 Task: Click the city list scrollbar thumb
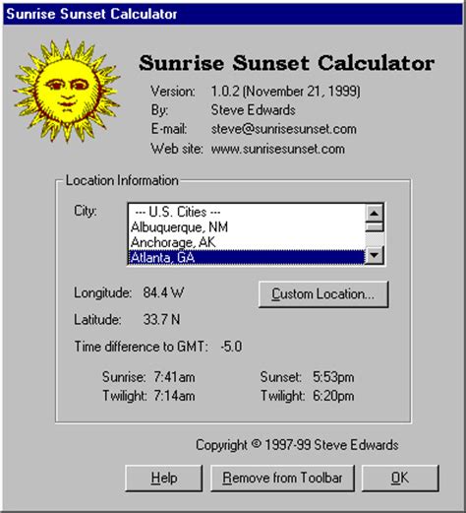[374, 226]
